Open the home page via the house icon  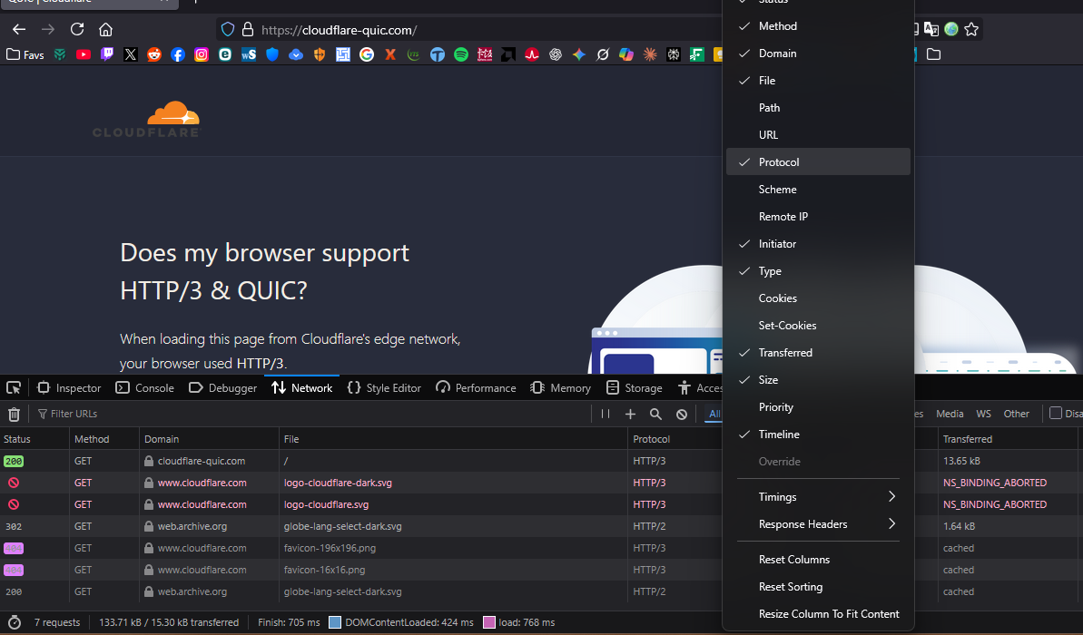tap(105, 29)
